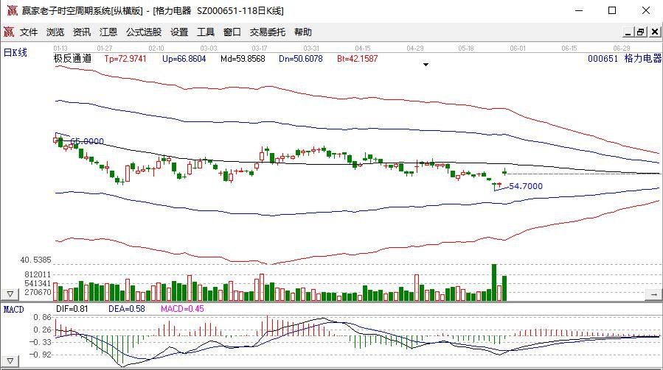Open the 资讯 menu
663x370 pixels.
(82, 32)
